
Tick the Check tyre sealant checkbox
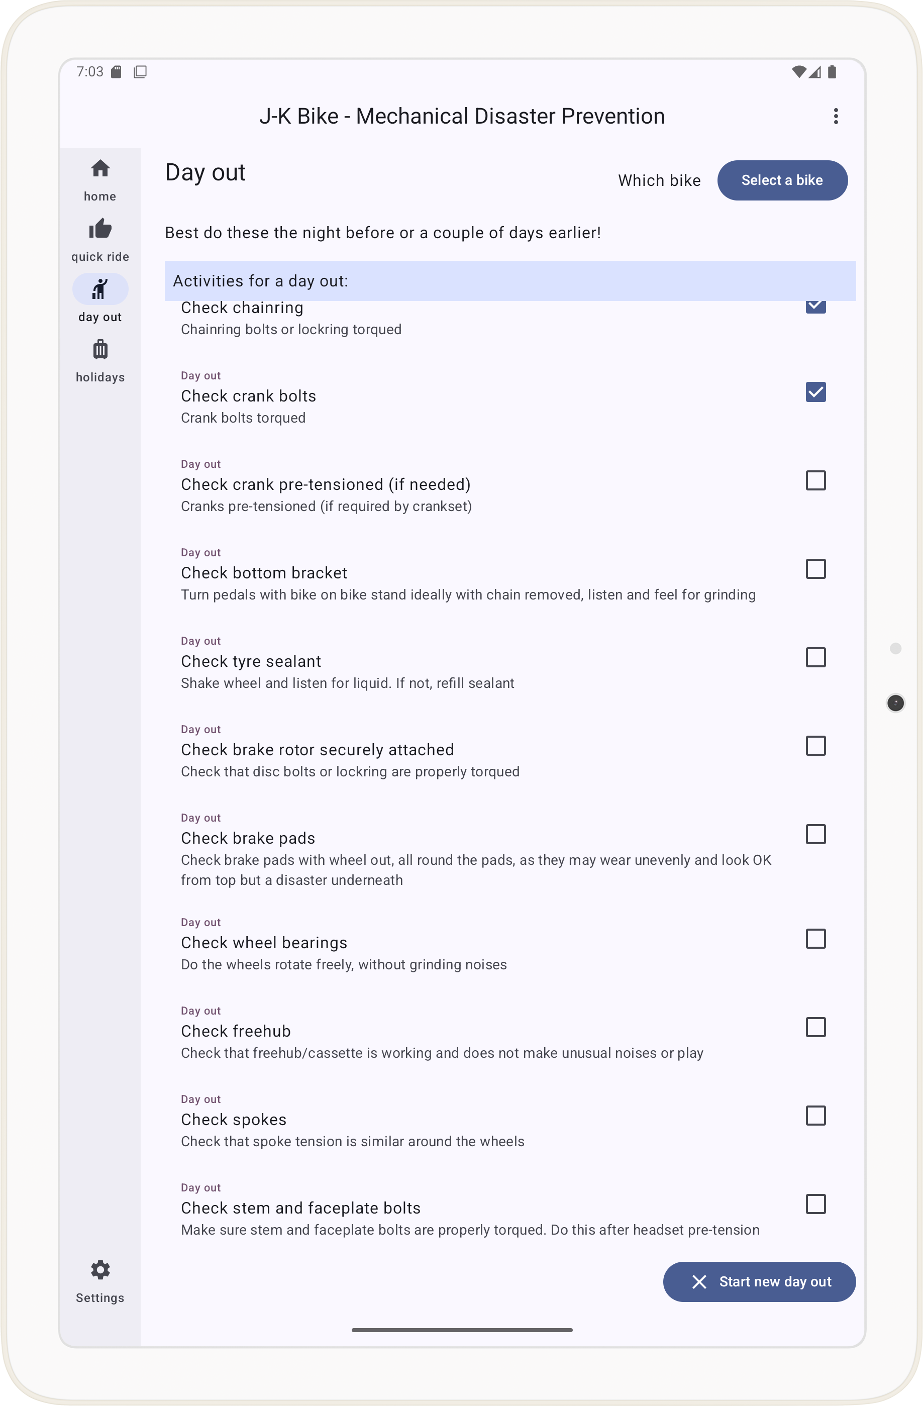(x=815, y=657)
